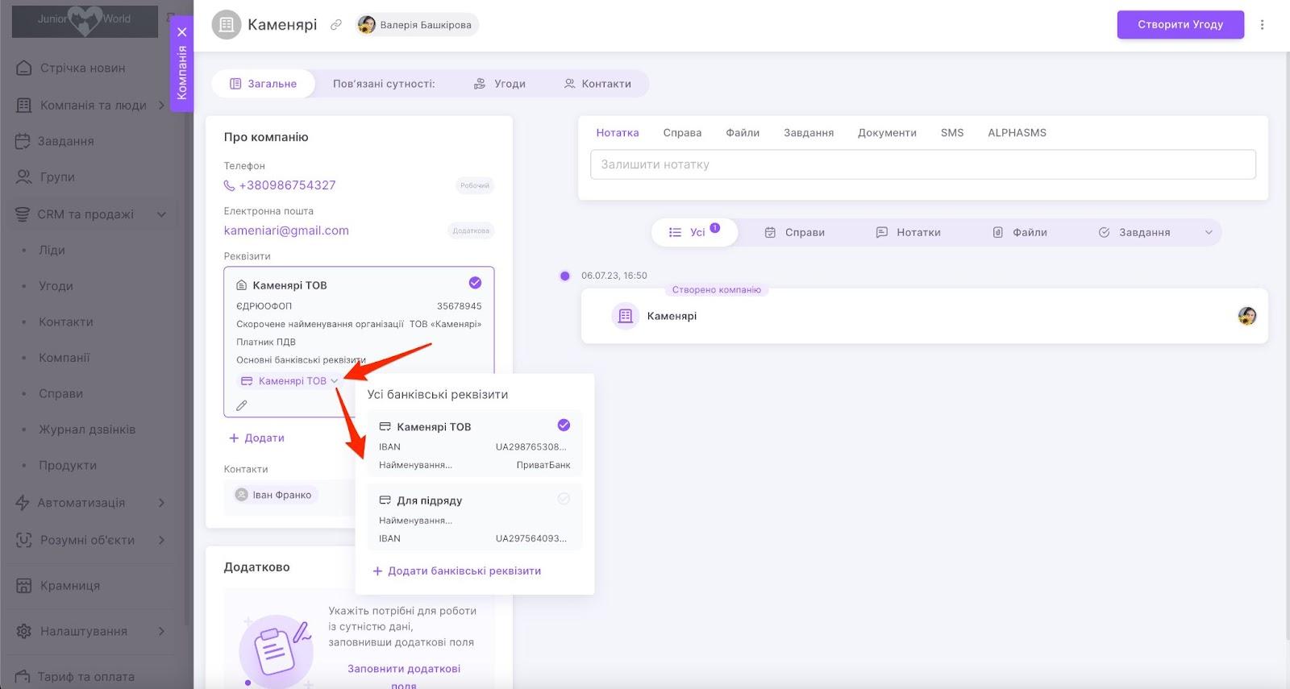Select Каменярі ТОВ bank details checkmark
Image resolution: width=1290 pixels, height=689 pixels.
pos(564,425)
